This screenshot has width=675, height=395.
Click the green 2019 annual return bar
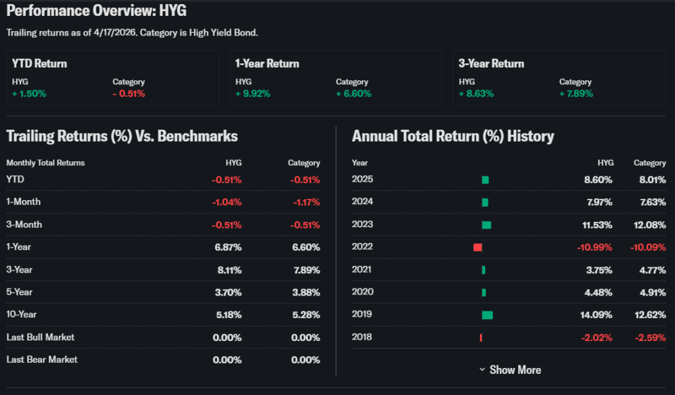[x=487, y=315]
